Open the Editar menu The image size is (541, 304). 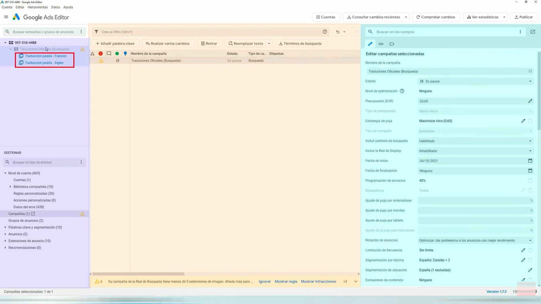(20, 7)
